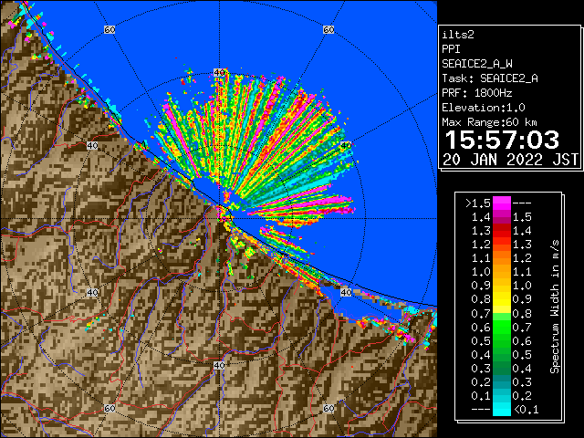584x438 pixels.
Task: Click the 'Spectrum Width in m/s' legend title
Action: pyautogui.click(x=555, y=307)
